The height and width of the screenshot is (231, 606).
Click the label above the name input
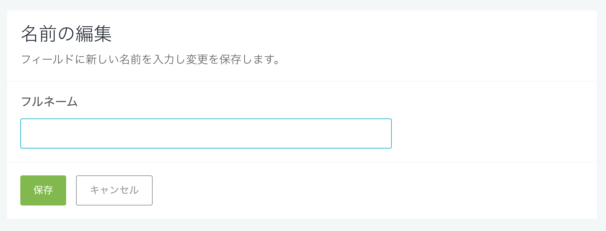pos(49,102)
